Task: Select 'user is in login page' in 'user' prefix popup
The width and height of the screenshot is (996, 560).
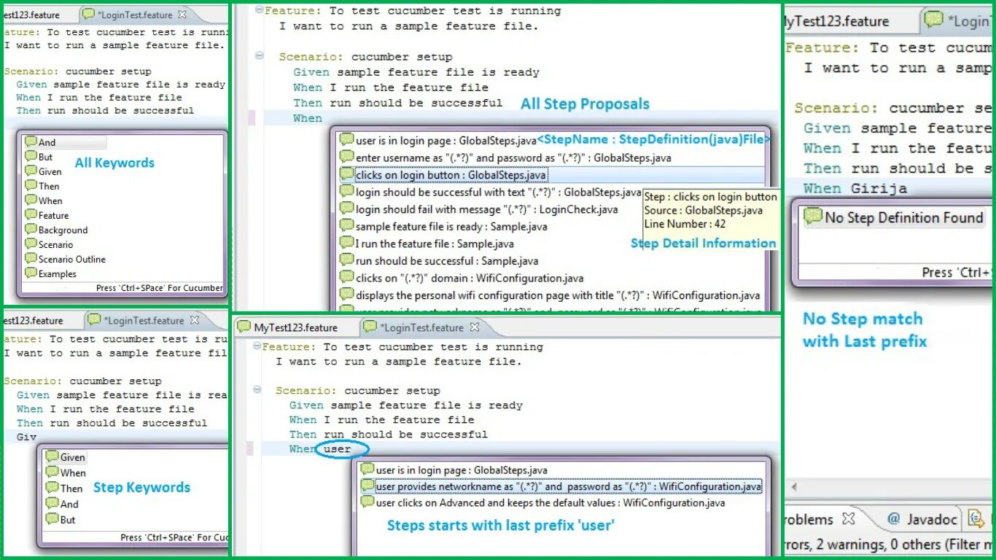Action: 454,470
